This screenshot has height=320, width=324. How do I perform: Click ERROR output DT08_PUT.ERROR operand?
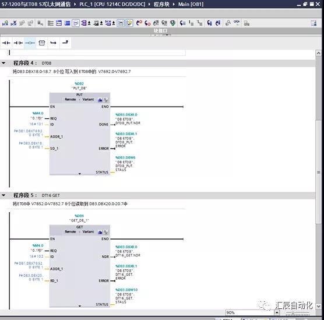click(x=126, y=140)
